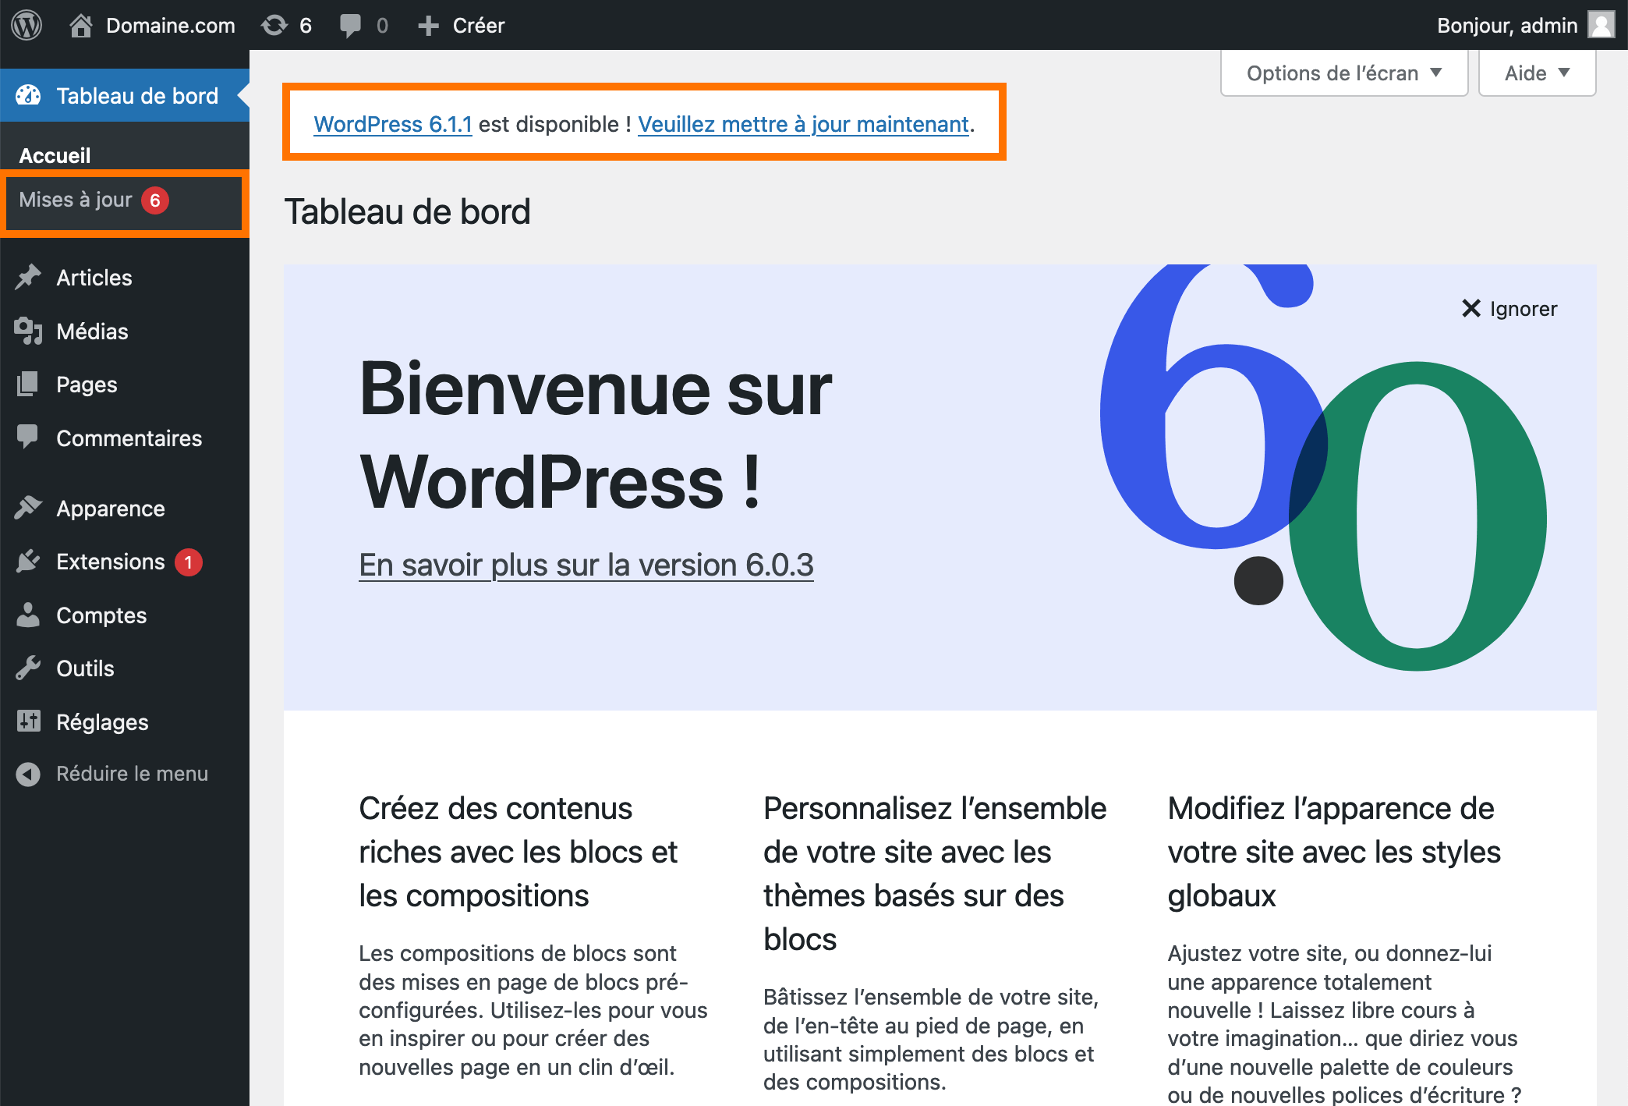Click the WordPress logo in the top bar
Screen dimensions: 1628x1106
[28, 25]
